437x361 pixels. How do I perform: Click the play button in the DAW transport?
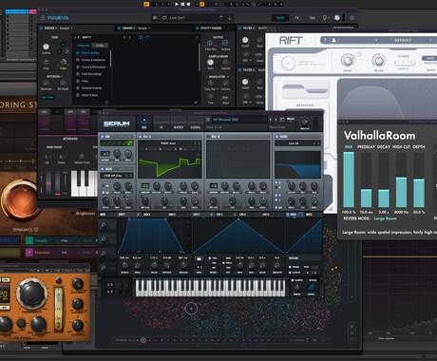(x=177, y=4)
